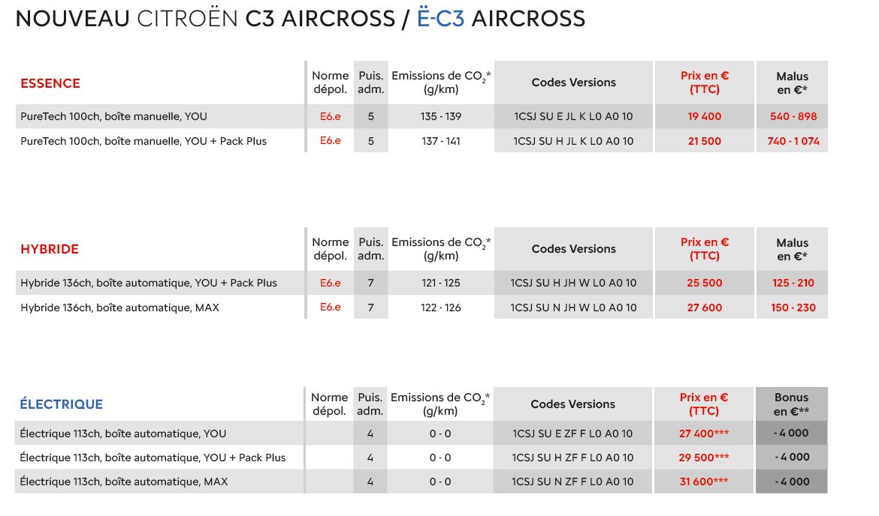The width and height of the screenshot is (879, 516).
Task: Click the Bonus en €** column header
Action: pyautogui.click(x=791, y=404)
